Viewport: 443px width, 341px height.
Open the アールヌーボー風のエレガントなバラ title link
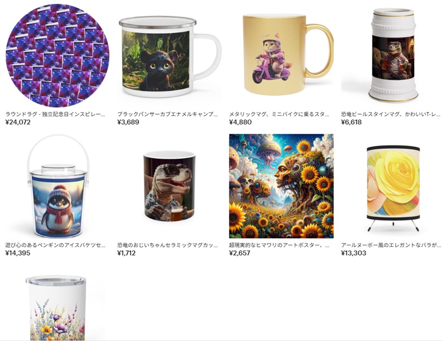click(x=391, y=245)
